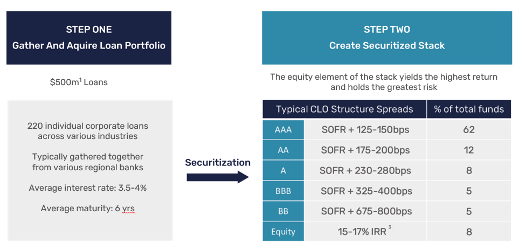Select the BBB tranche cell

283,191
